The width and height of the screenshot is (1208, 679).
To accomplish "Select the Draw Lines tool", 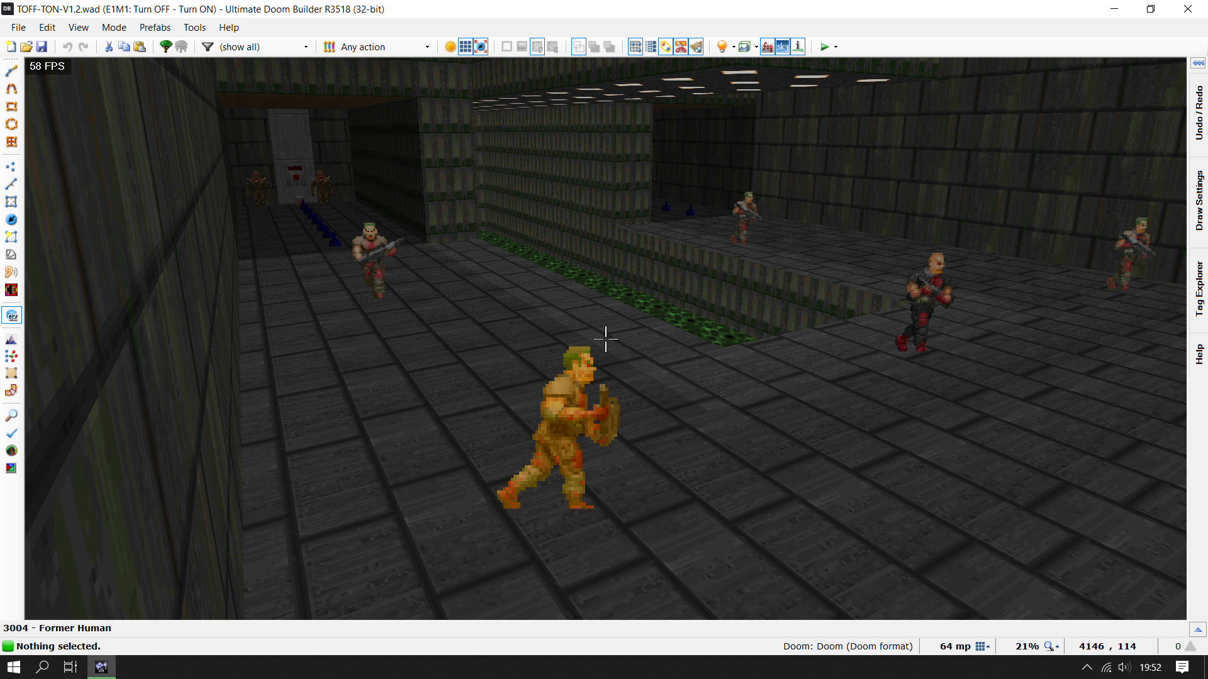I will click(11, 71).
